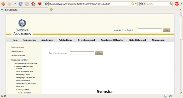The image size is (183, 98).
Task: Open the Svenska språket top menu item
Action: pos(87,40)
